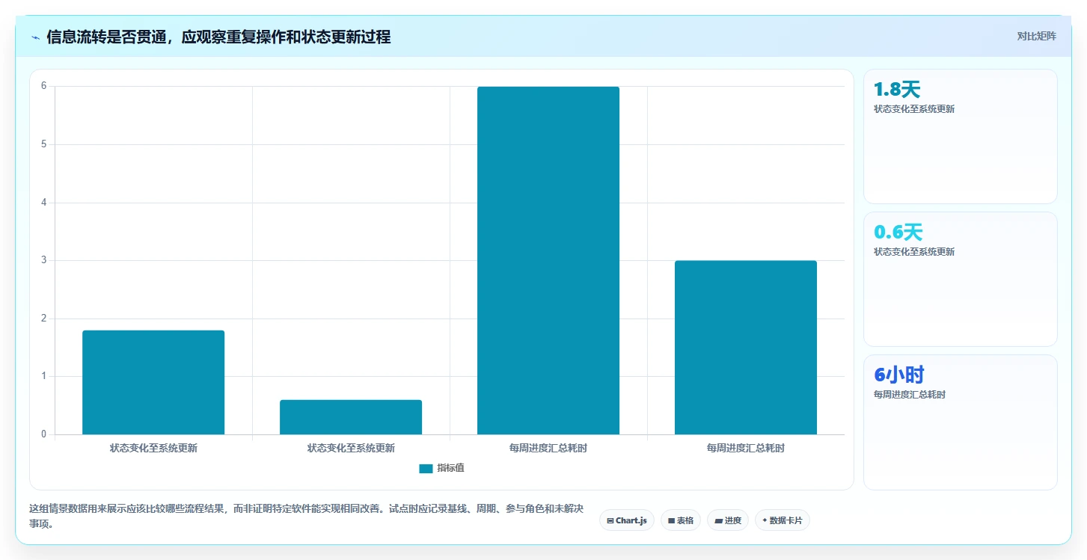The image size is (1087, 560).
Task: Click the 6小时 value in the third card
Action: point(898,375)
